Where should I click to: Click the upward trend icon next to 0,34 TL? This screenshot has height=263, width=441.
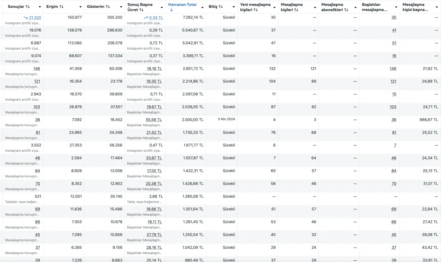[146, 18]
